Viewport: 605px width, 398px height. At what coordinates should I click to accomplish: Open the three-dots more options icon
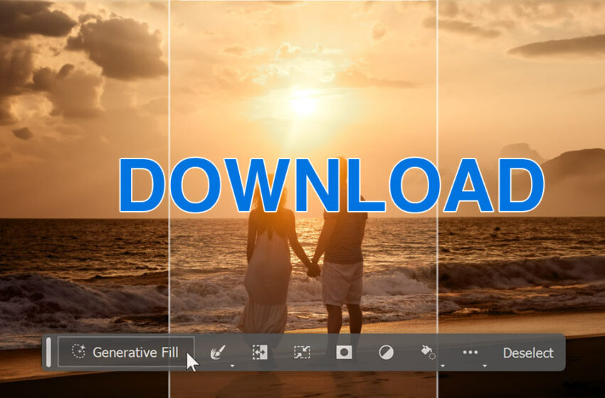click(470, 352)
